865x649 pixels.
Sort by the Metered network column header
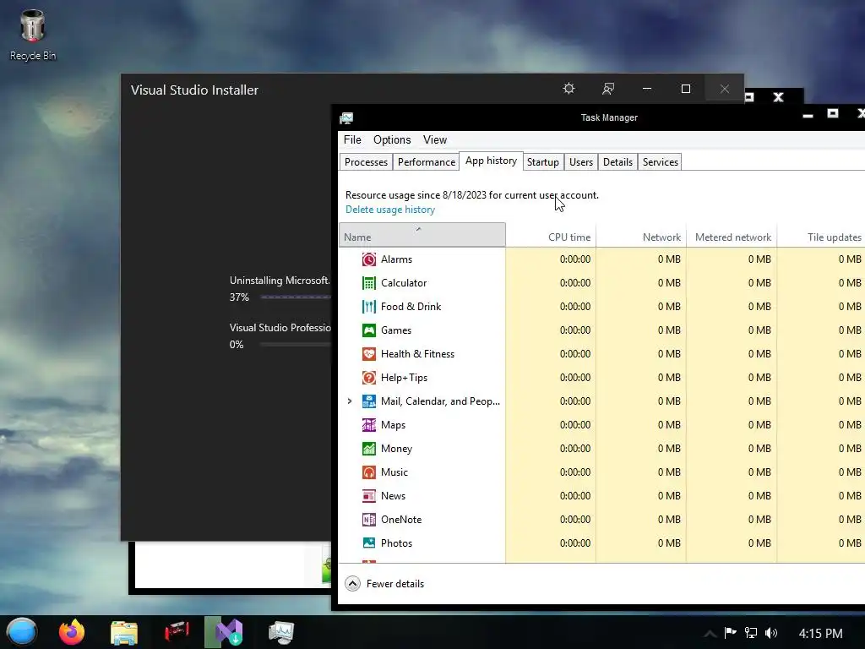(732, 236)
